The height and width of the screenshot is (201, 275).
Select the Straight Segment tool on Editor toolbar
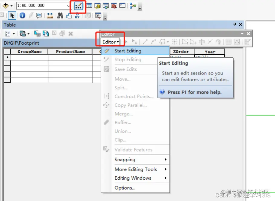point(145,42)
